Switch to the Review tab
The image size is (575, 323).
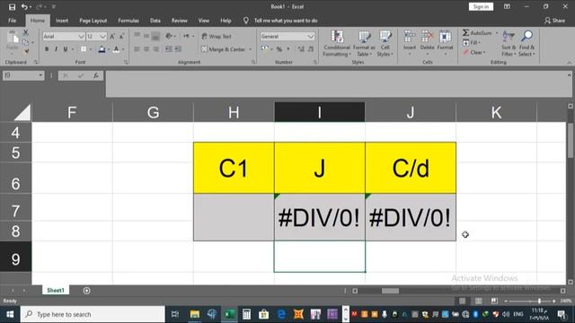pos(180,21)
